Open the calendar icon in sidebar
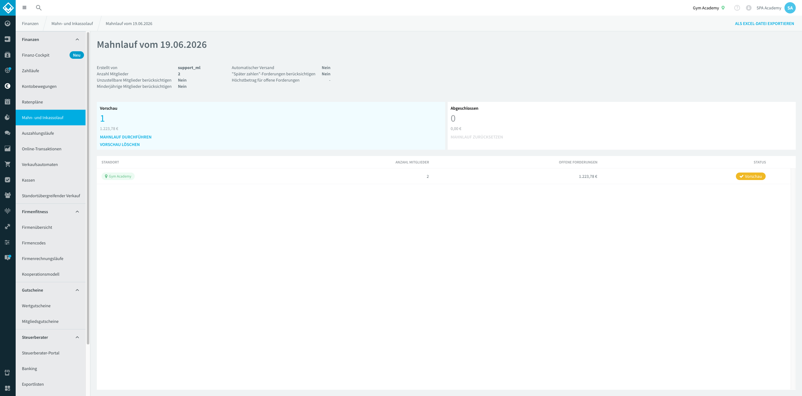The height and width of the screenshot is (396, 802). coord(8,102)
